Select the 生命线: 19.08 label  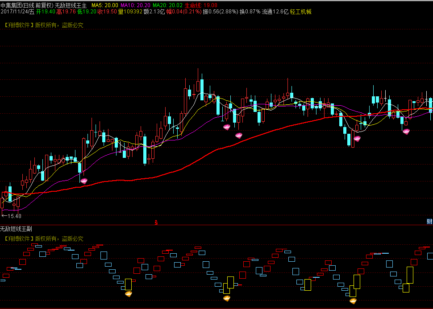click(x=201, y=5)
